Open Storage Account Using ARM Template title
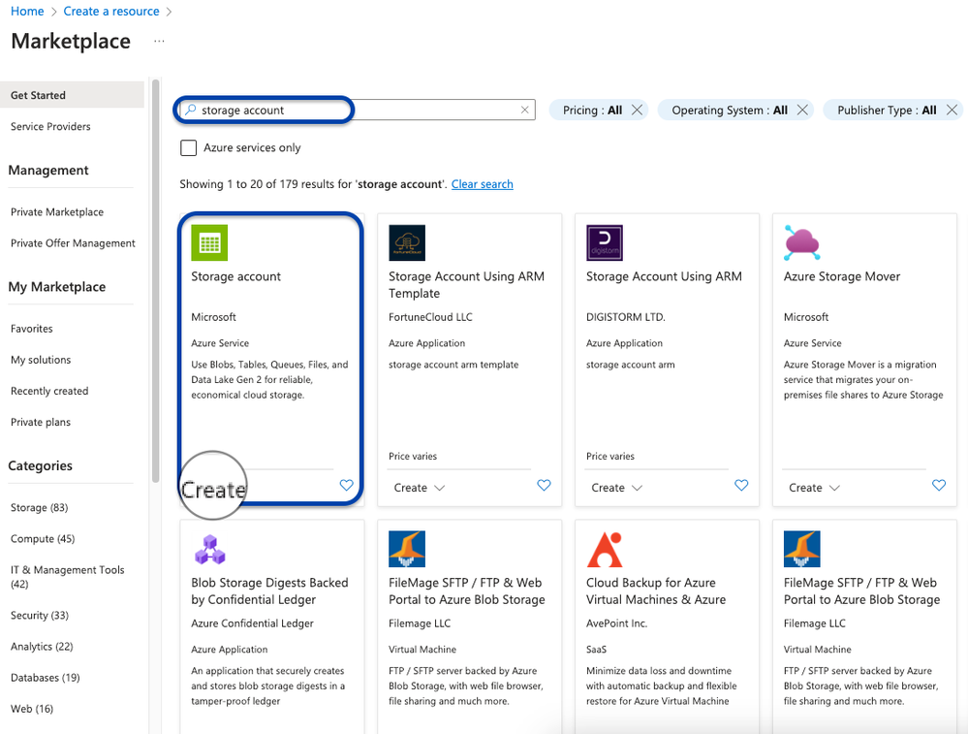This screenshot has height=734, width=968. pyautogui.click(x=467, y=285)
